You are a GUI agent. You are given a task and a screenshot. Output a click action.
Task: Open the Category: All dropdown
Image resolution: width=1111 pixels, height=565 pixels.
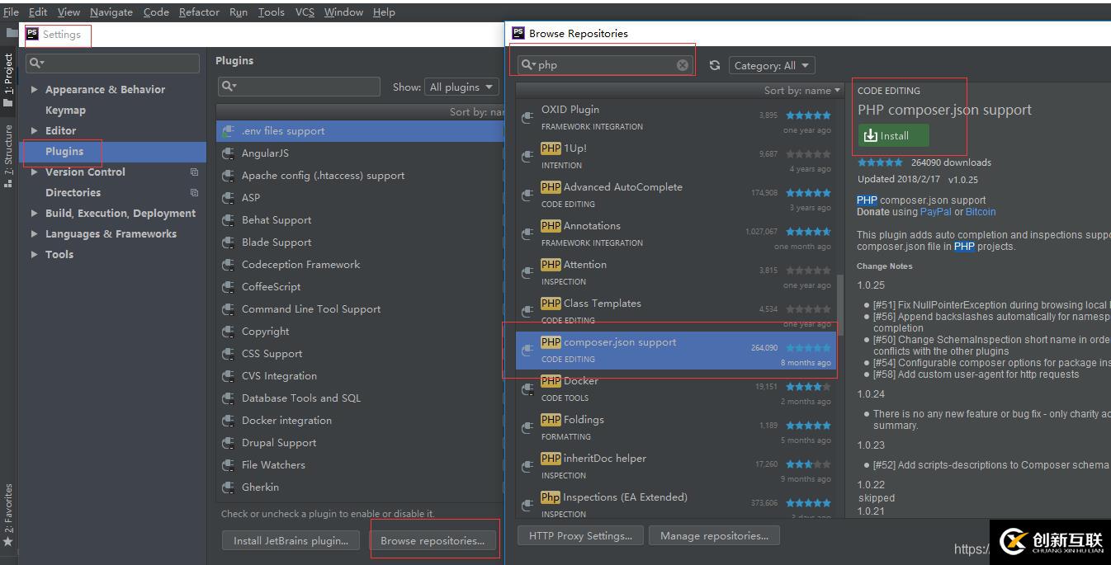coord(772,65)
